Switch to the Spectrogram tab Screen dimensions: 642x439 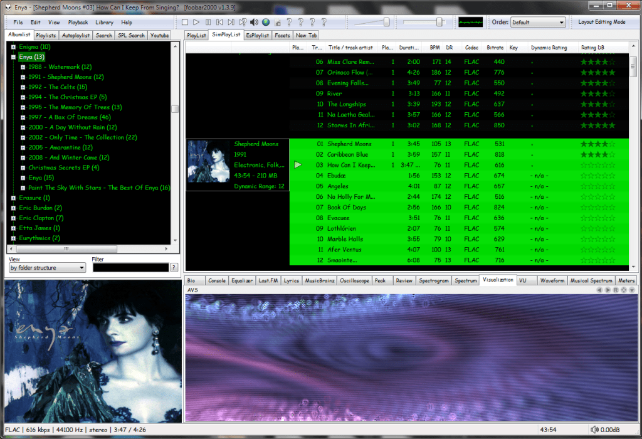tap(433, 280)
